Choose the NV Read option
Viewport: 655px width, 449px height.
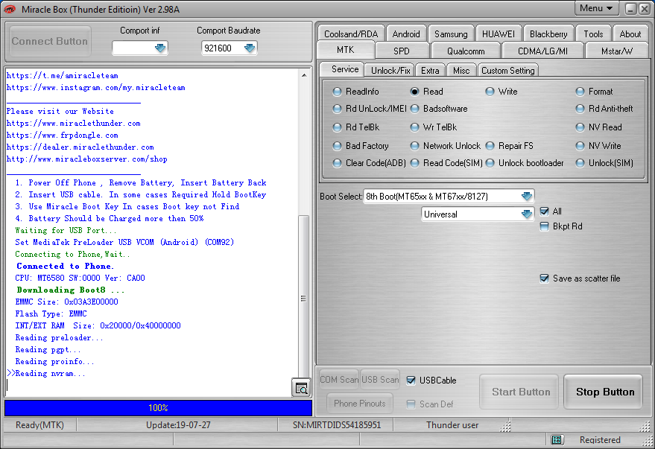(x=599, y=127)
